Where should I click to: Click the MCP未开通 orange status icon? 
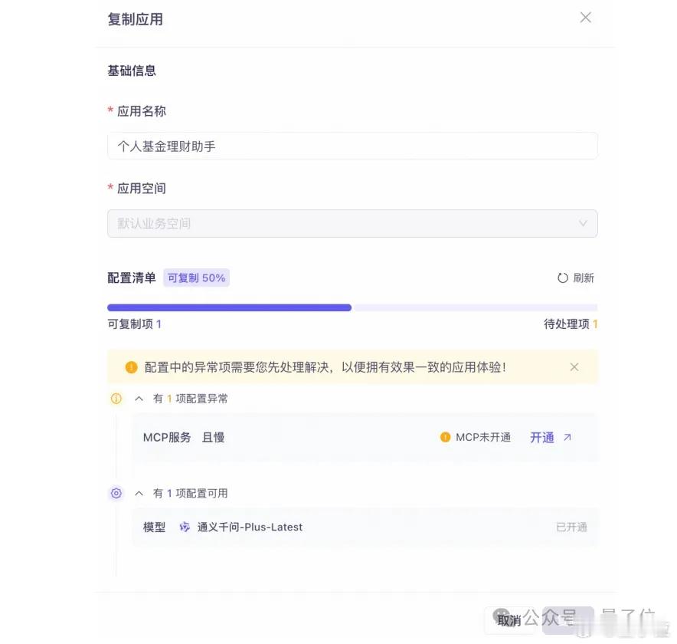pos(445,438)
